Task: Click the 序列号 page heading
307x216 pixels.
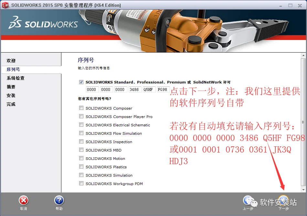Action: (86, 60)
